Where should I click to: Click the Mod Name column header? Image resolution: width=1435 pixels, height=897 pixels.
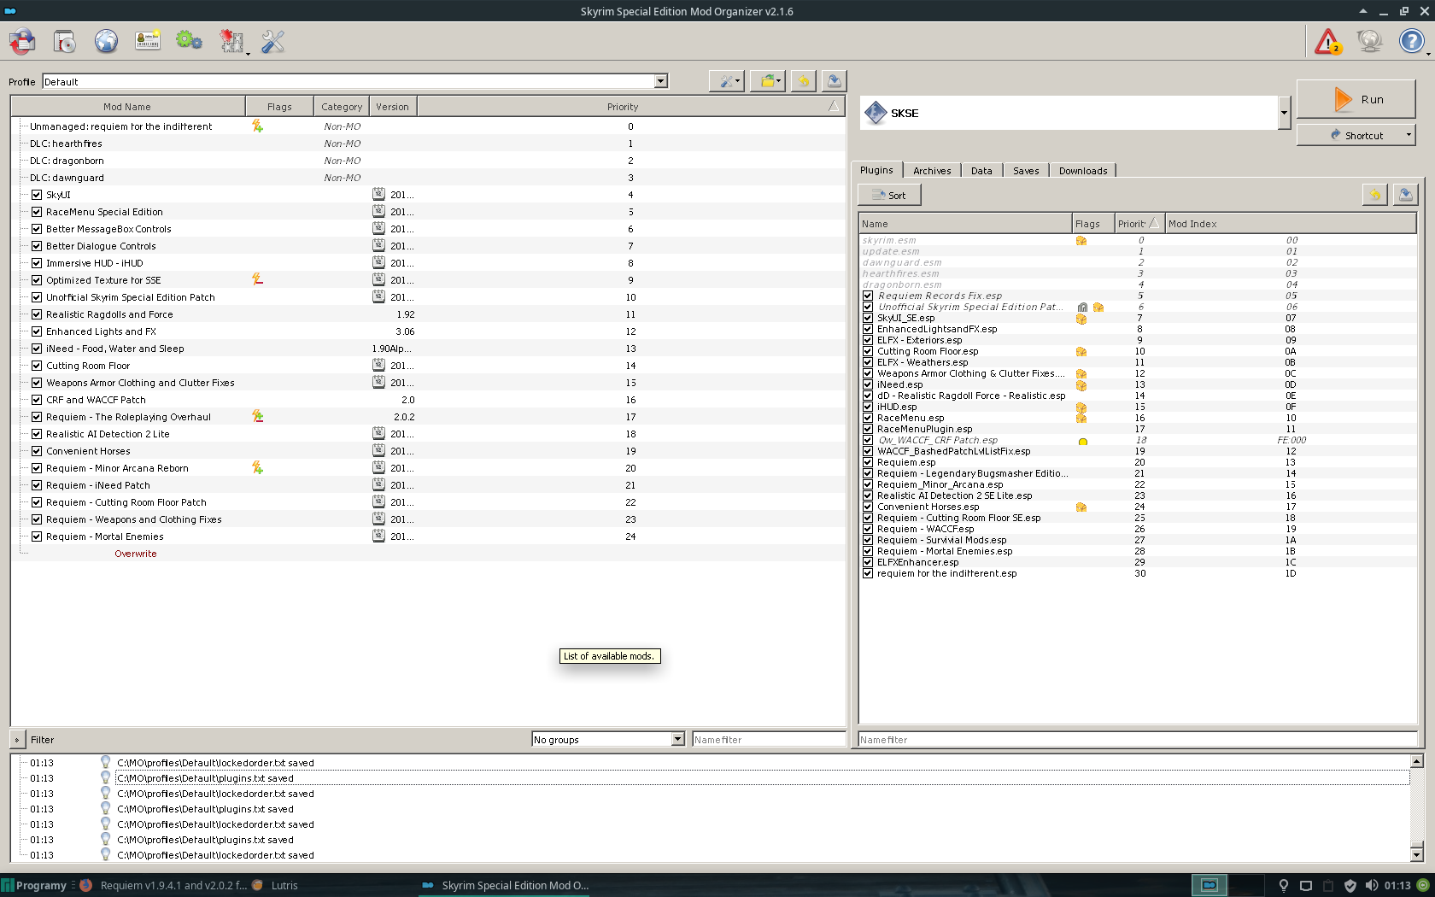click(127, 107)
